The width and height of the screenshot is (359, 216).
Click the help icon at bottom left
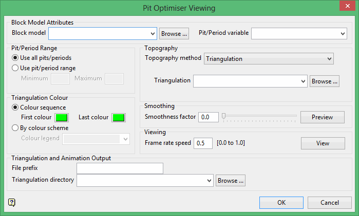point(12,202)
